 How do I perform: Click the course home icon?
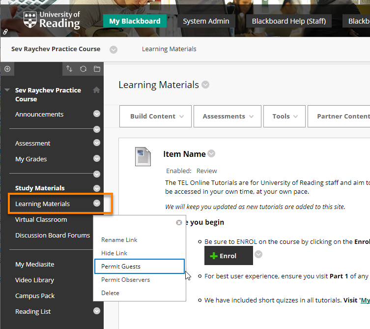pyautogui.click(x=96, y=90)
